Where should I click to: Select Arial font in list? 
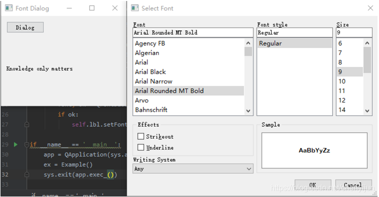(189, 63)
